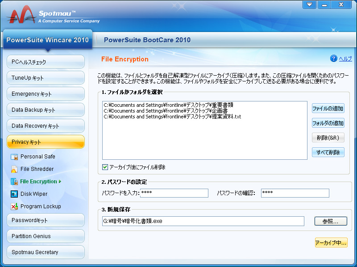Click the Personal Safe icon

14,157
